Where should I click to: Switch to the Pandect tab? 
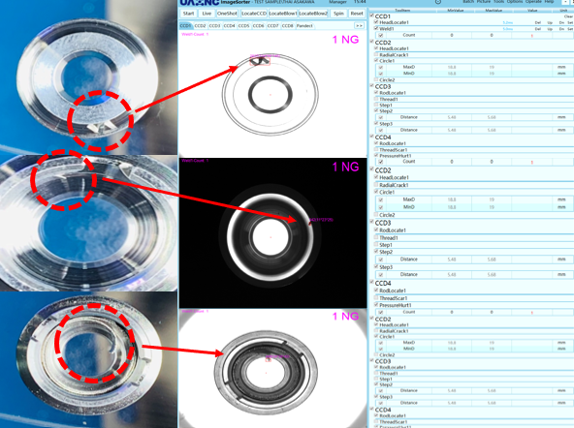(x=304, y=26)
